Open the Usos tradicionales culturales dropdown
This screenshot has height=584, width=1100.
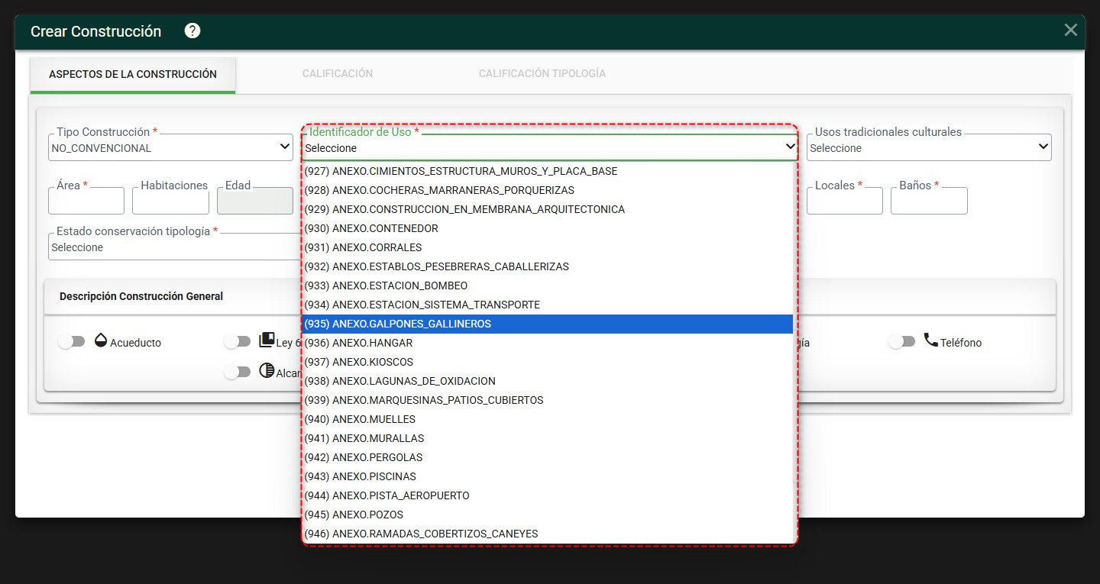point(929,147)
